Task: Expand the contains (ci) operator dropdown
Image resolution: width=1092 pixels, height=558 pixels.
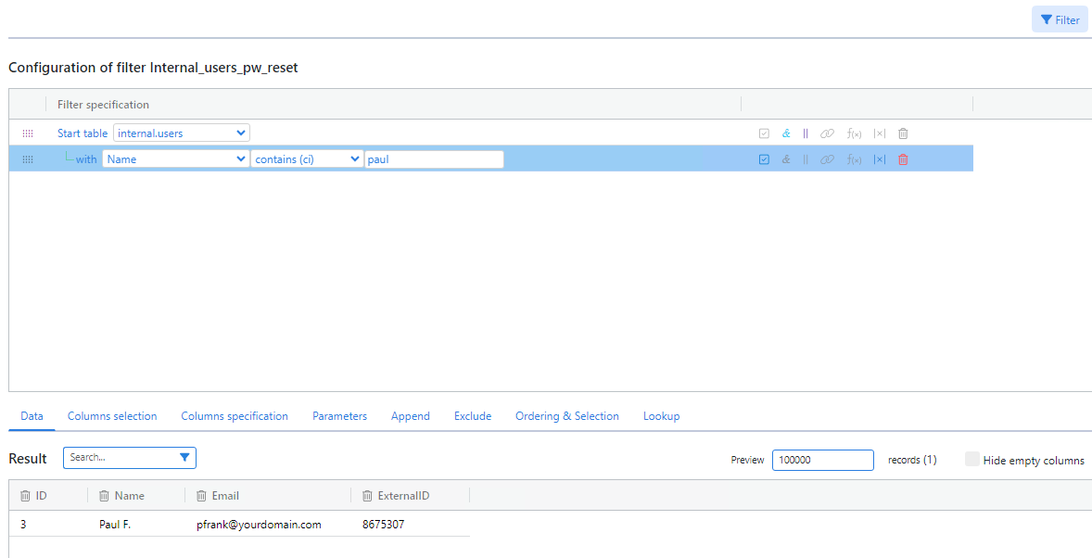Action: click(x=307, y=159)
